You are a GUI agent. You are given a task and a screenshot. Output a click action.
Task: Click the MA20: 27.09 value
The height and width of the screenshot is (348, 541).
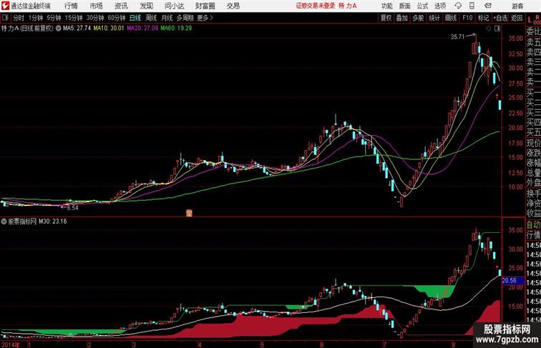coord(142,29)
